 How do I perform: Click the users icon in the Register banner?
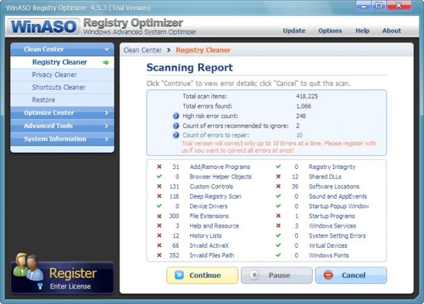pos(28,267)
